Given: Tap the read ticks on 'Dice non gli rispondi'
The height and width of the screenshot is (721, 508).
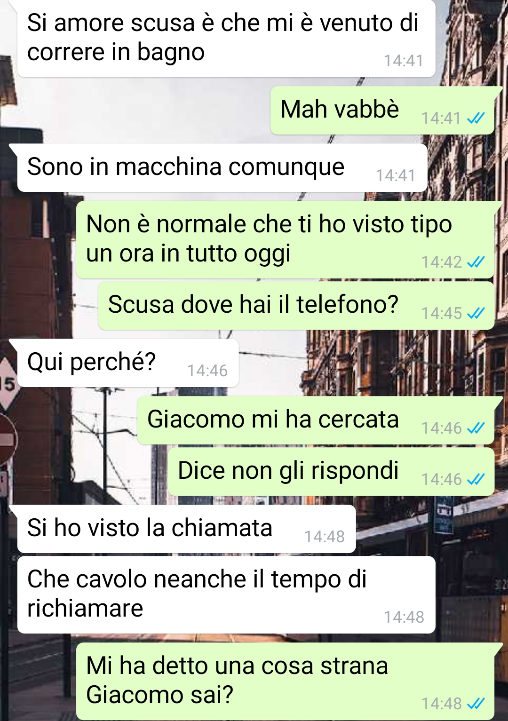Looking at the screenshot, I should click(476, 479).
